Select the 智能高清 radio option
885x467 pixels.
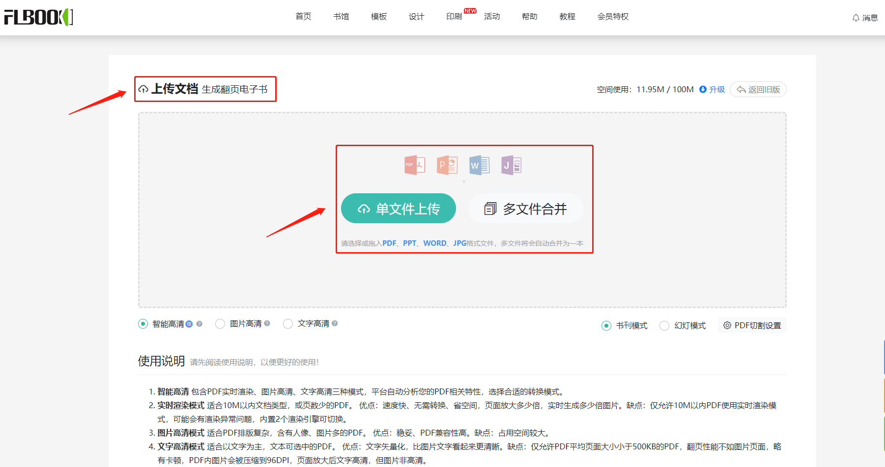(x=143, y=324)
